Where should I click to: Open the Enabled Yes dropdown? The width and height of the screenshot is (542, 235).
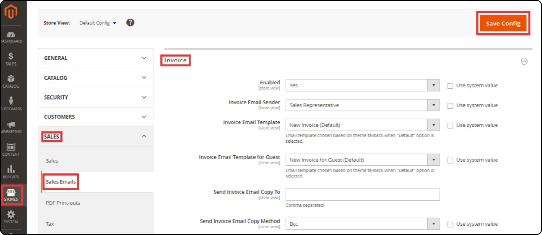363,85
